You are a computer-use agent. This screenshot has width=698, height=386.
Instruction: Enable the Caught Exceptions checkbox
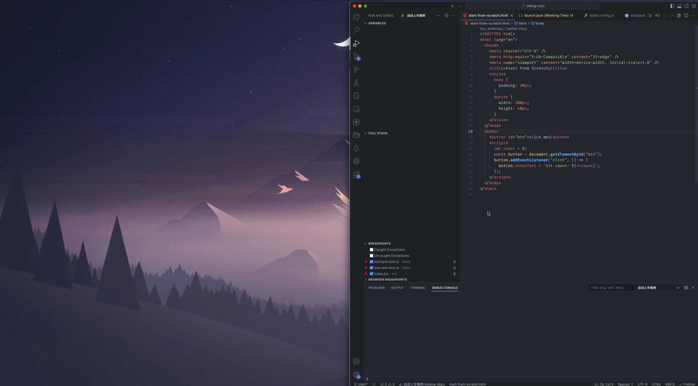pos(371,250)
